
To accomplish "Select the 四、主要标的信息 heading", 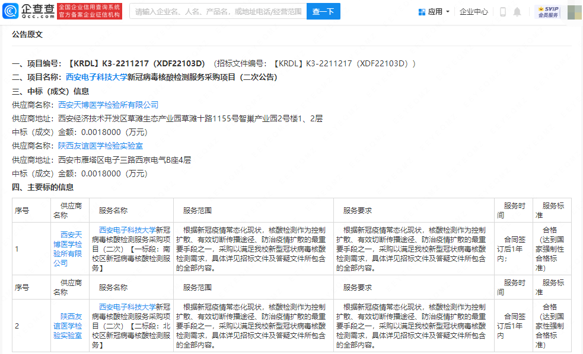I will coord(43,187).
